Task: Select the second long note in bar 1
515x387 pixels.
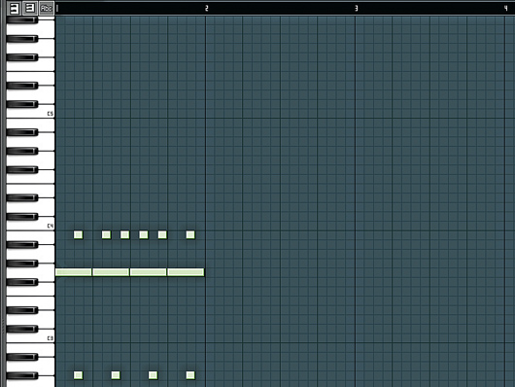Action: [111, 272]
